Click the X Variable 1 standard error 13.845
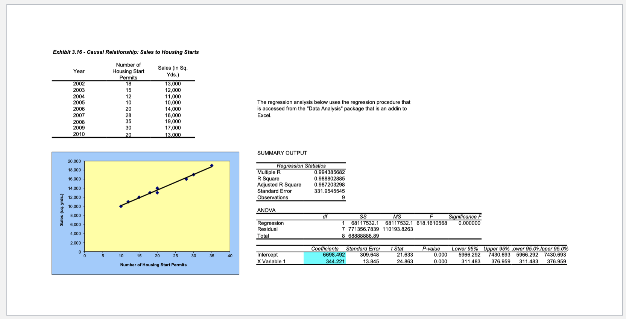Image resolution: width=626 pixels, height=319 pixels. [371, 261]
